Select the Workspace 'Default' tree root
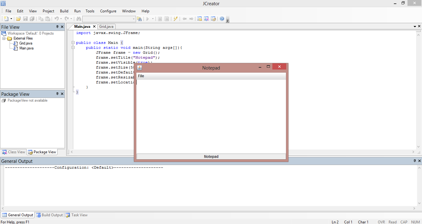The image size is (422, 224). pyautogui.click(x=30, y=33)
